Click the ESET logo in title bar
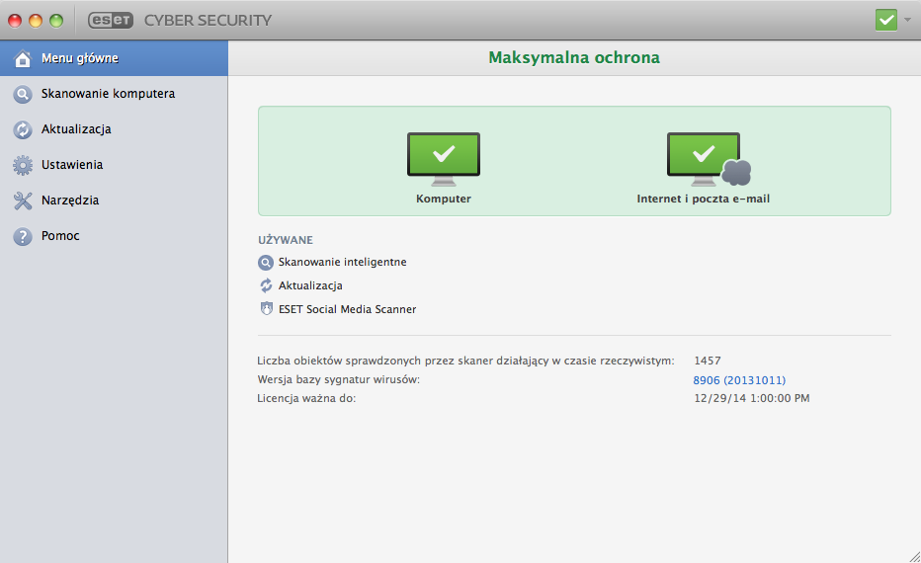The image size is (921, 563). pyautogui.click(x=111, y=20)
